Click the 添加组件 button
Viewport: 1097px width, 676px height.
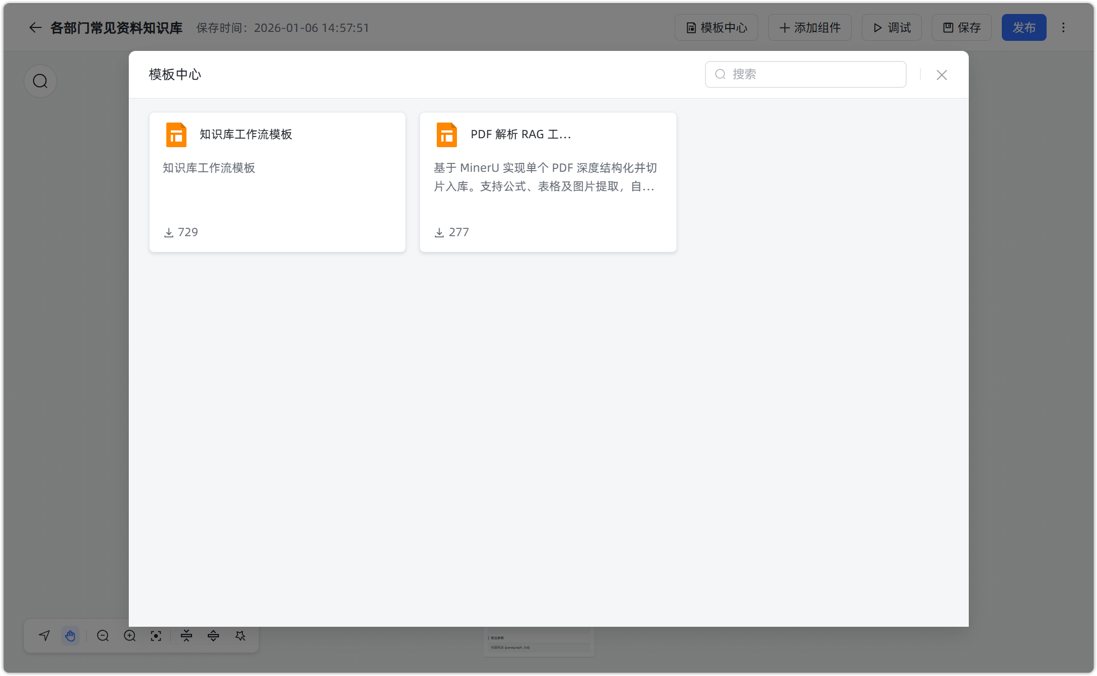(x=809, y=27)
